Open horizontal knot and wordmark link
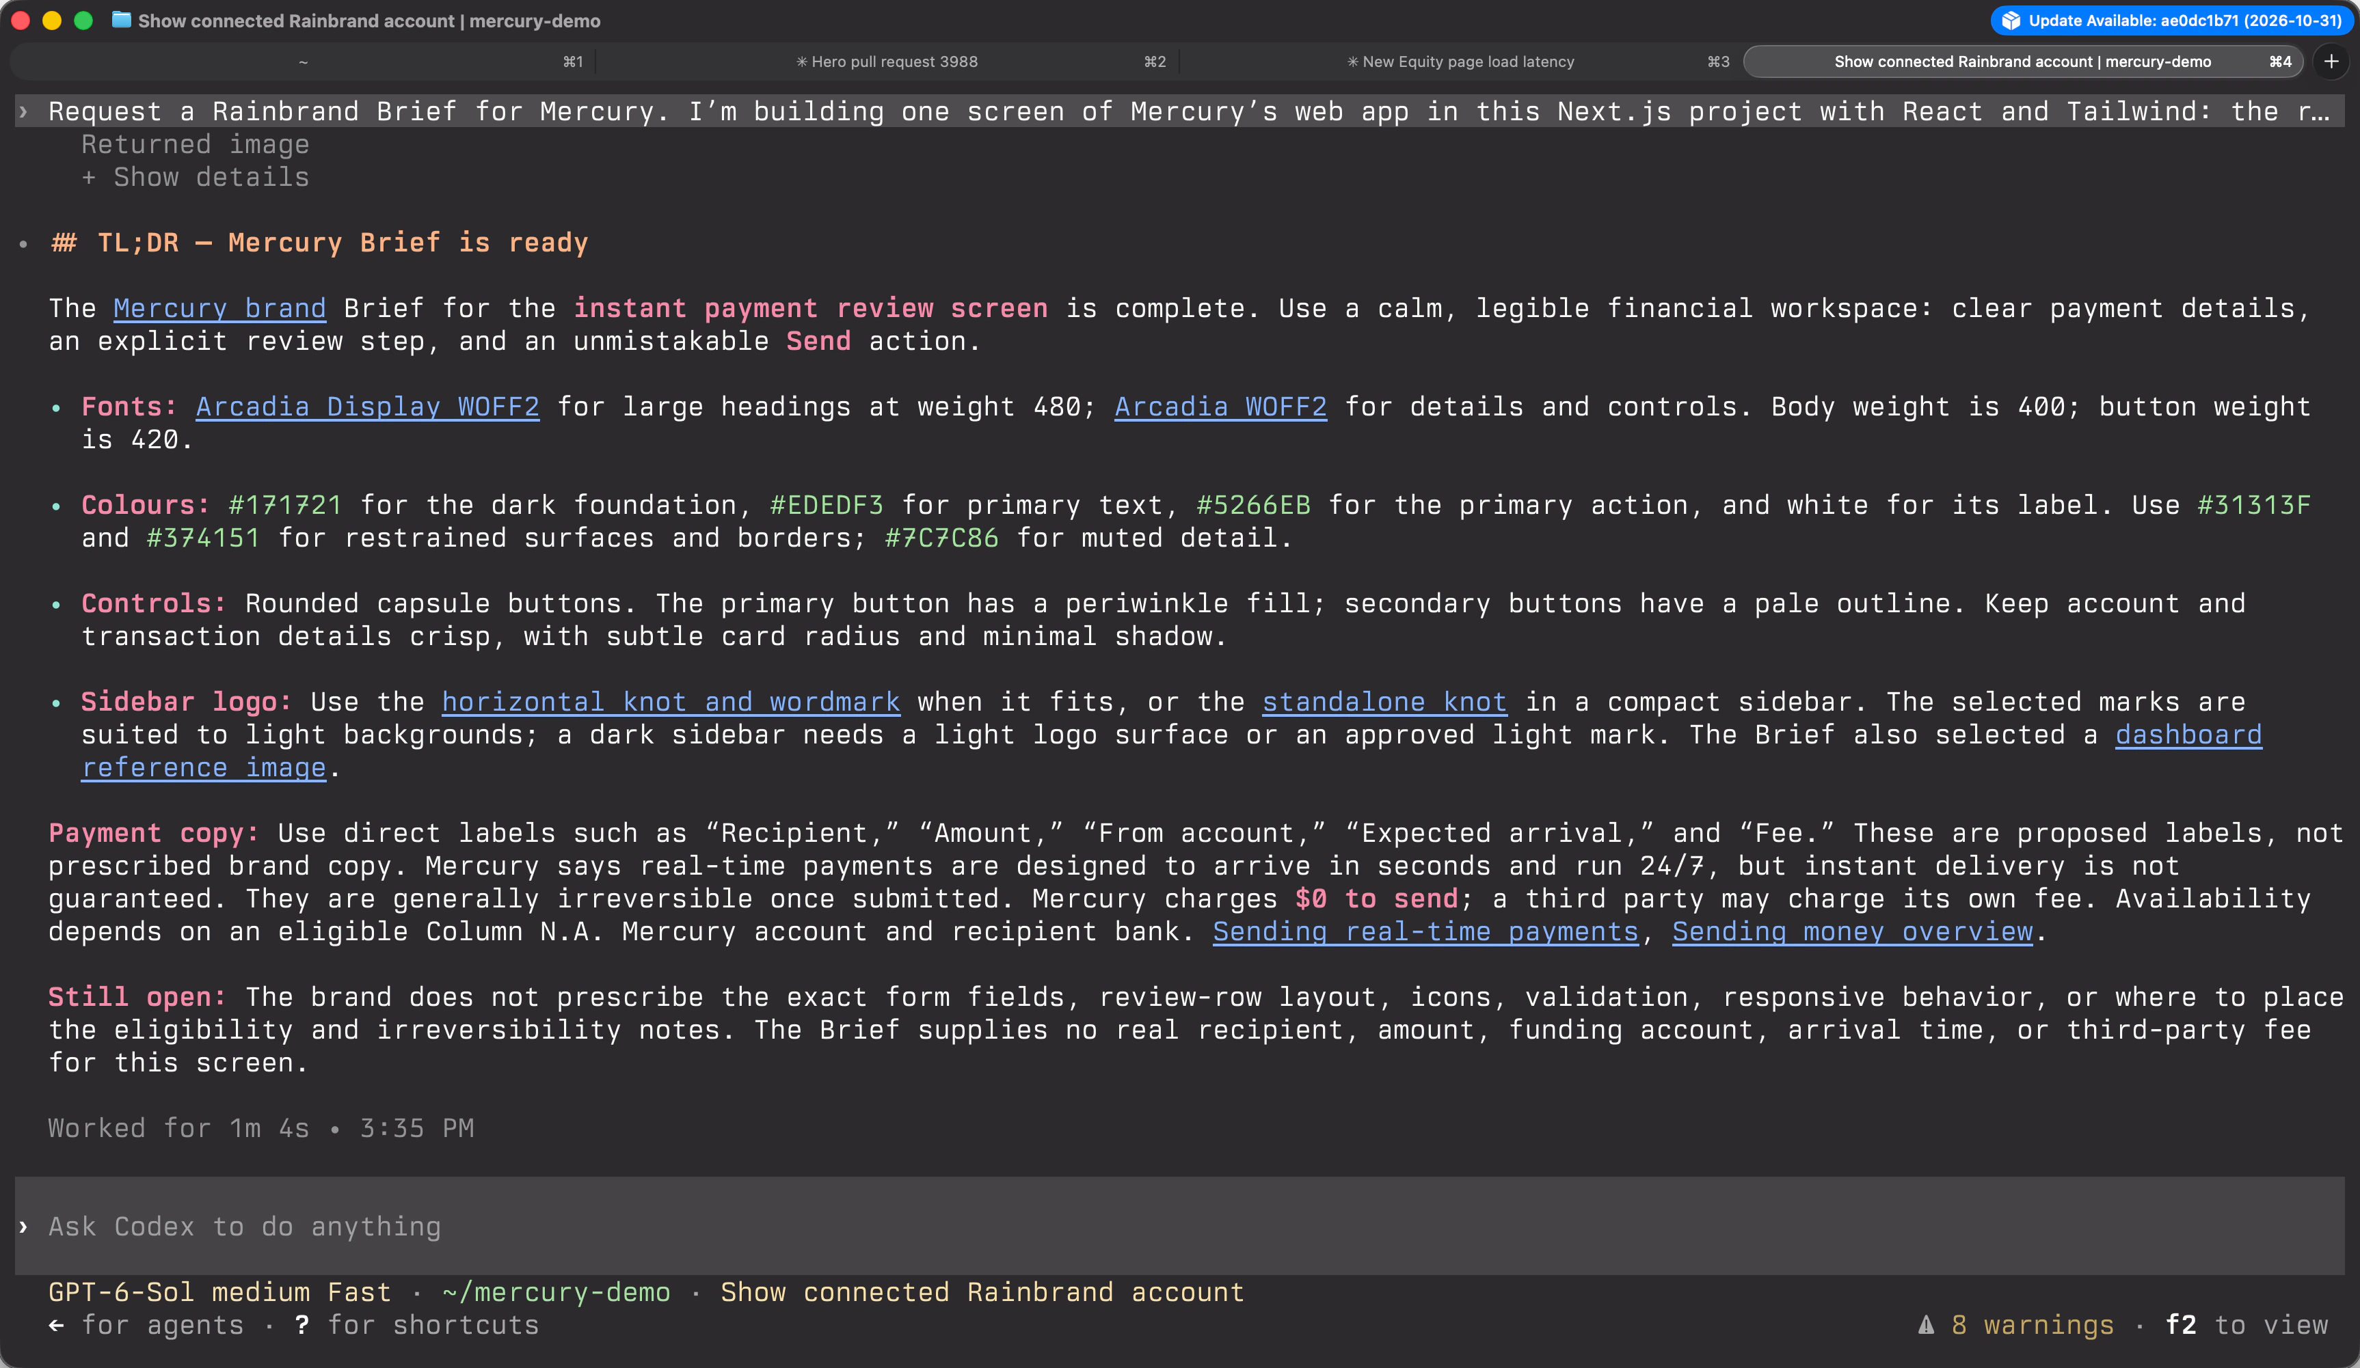Image resolution: width=2360 pixels, height=1368 pixels. pyautogui.click(x=671, y=701)
